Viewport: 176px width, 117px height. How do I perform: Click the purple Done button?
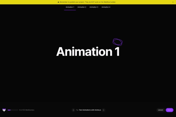[169, 110]
